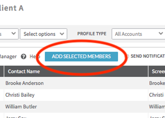Click Christi's screen name cell
This screenshot has height=118, width=165.
[x=157, y=95]
